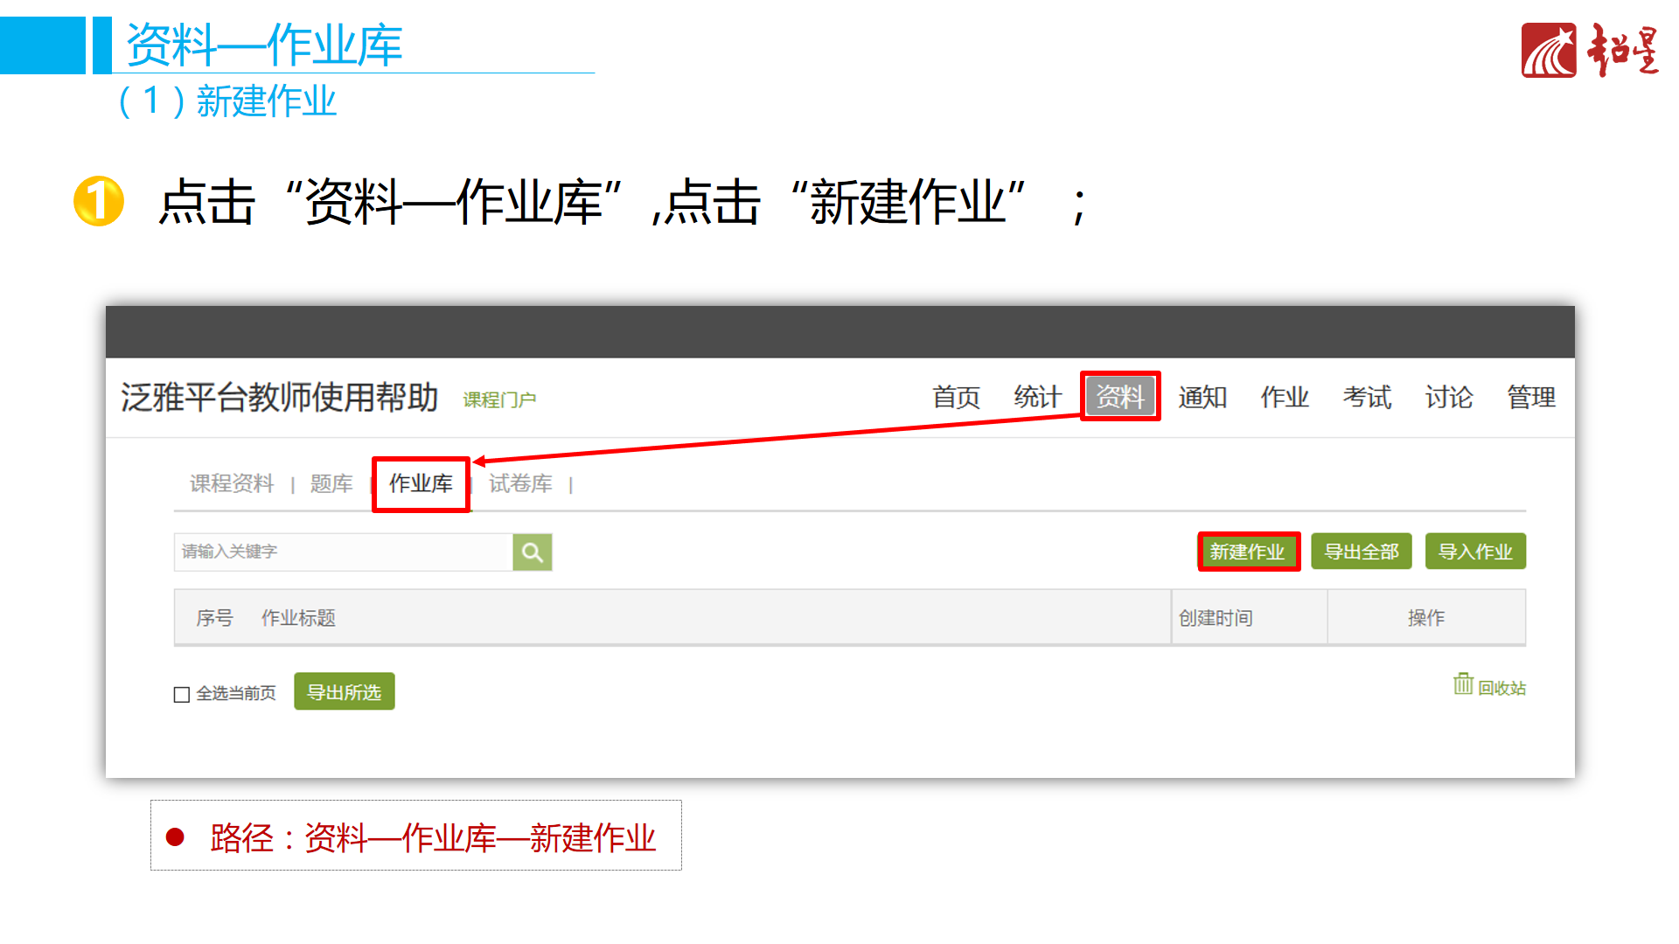Viewport: 1679px width, 944px height.
Task: Open the 课程门户 link
Action: [x=498, y=399]
